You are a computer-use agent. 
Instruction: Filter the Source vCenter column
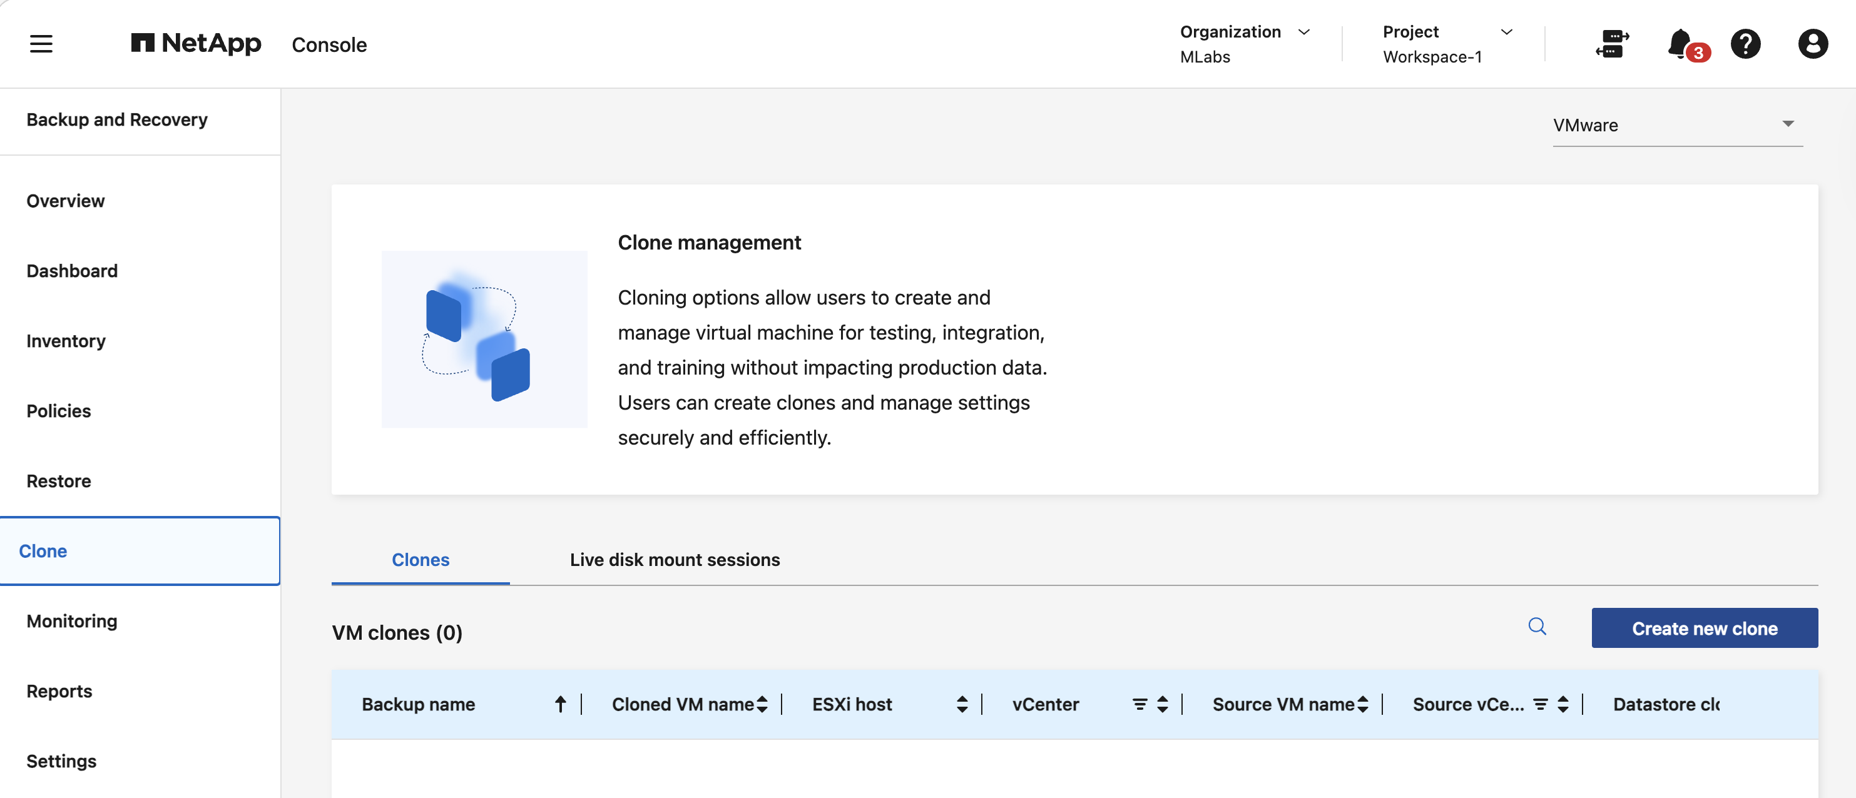click(1540, 704)
